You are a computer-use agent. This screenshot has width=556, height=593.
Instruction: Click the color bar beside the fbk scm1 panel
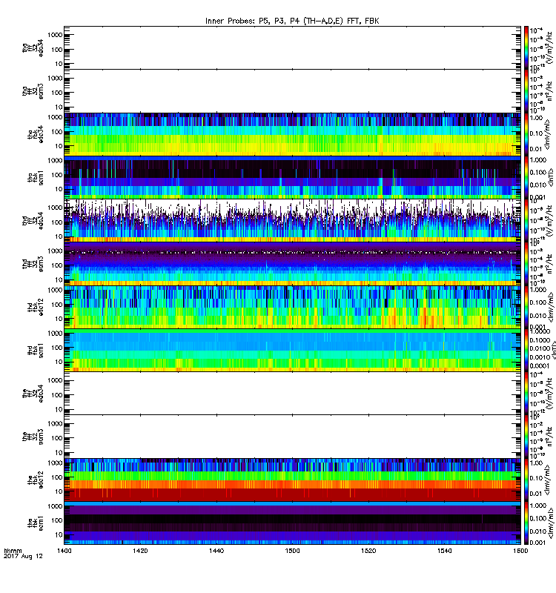pos(526,523)
